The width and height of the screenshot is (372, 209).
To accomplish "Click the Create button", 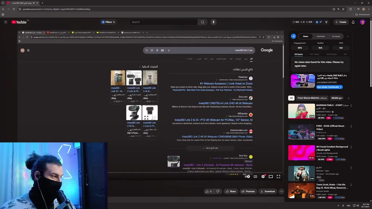I will [341, 22].
